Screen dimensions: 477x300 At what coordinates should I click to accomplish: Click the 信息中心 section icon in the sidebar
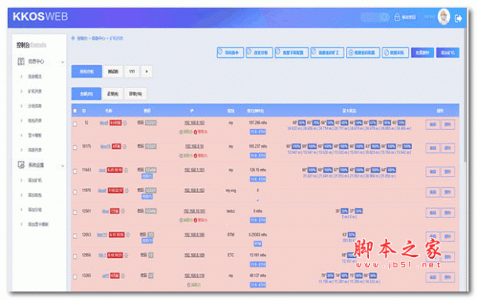[21, 61]
